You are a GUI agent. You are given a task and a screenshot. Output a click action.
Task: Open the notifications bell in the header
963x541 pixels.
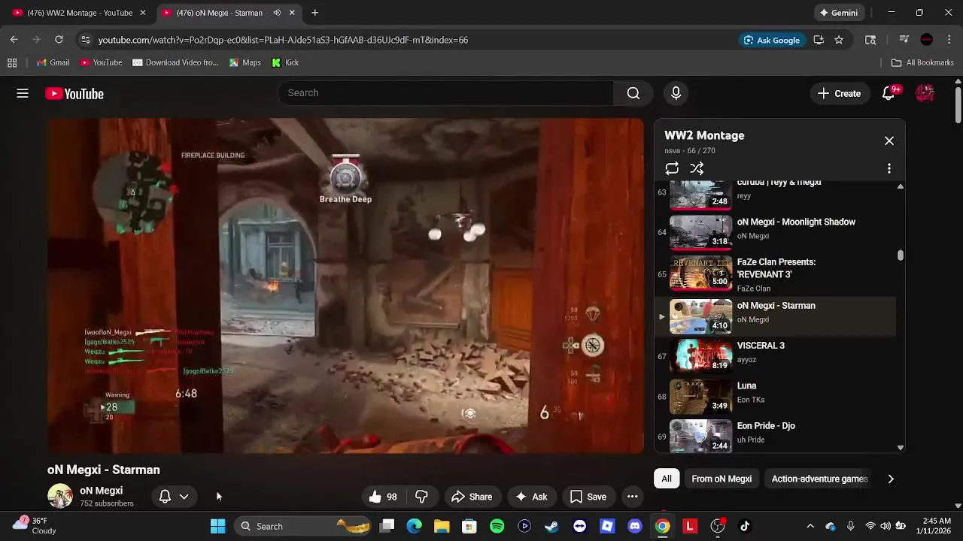pyautogui.click(x=889, y=93)
